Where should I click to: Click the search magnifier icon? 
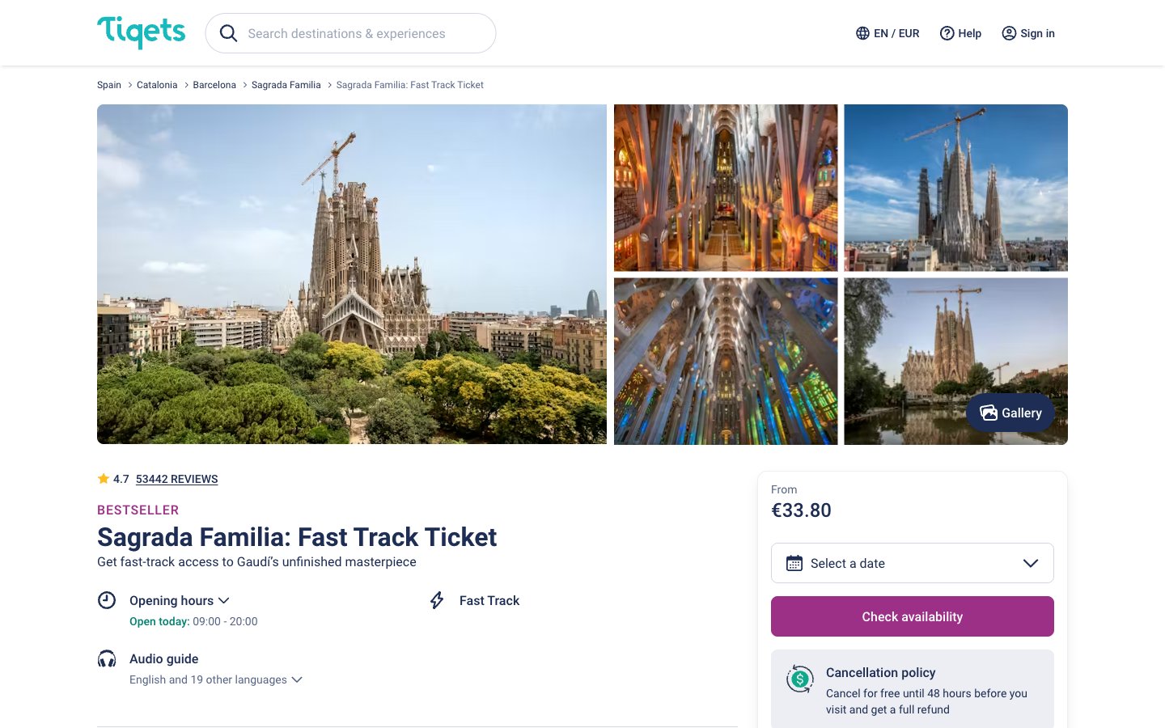click(229, 33)
